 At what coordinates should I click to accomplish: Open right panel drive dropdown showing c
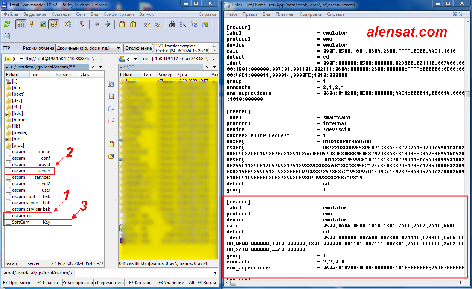128,59
